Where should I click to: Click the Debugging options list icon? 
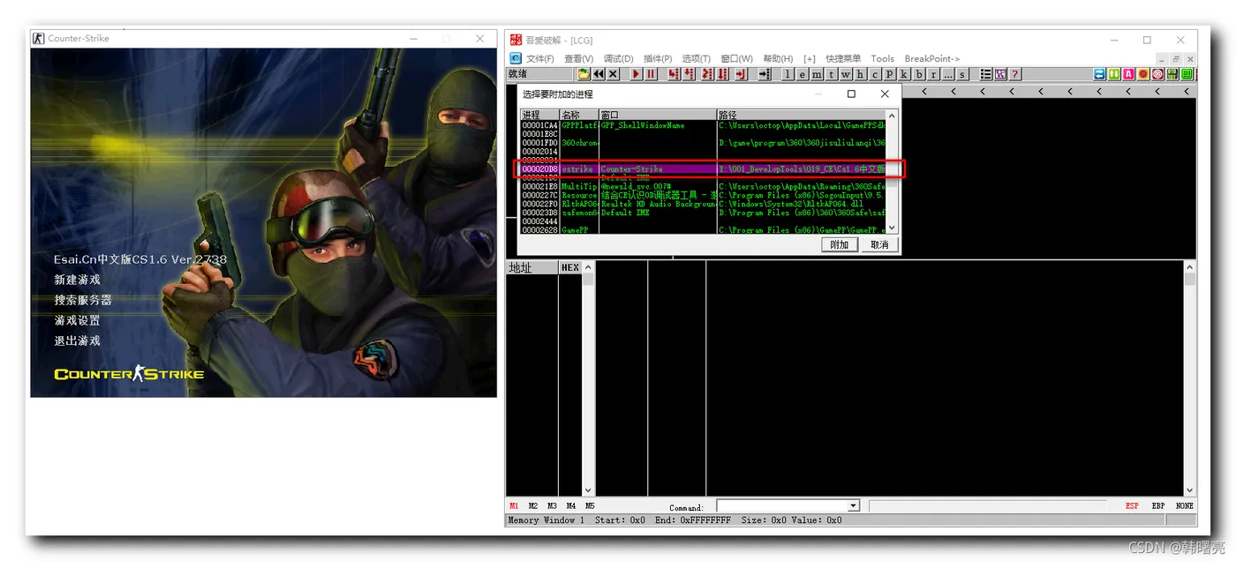[986, 74]
